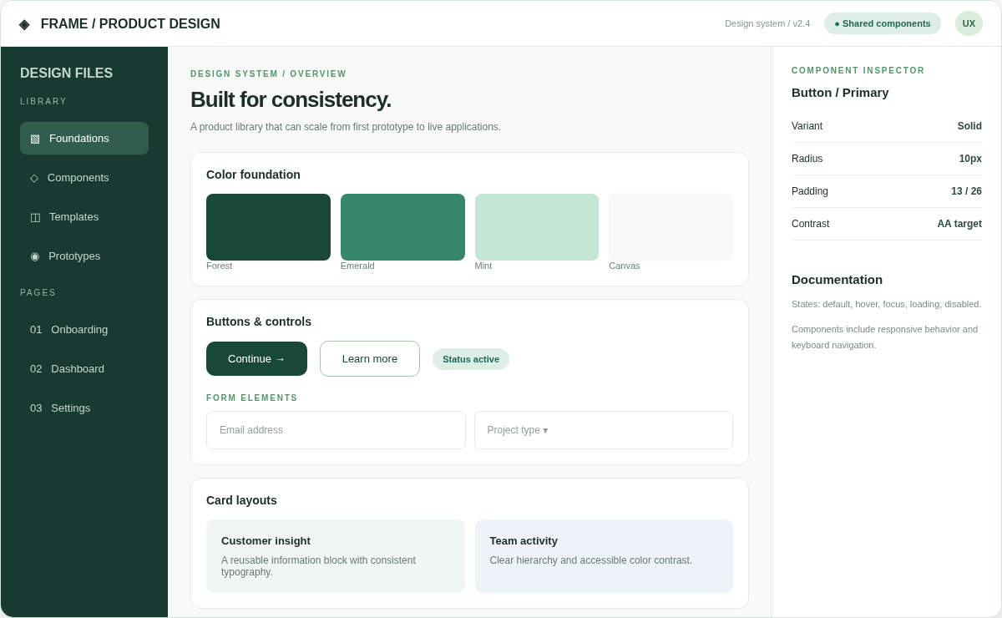Open the Foundations library section
1002x618 pixels.
click(x=84, y=139)
